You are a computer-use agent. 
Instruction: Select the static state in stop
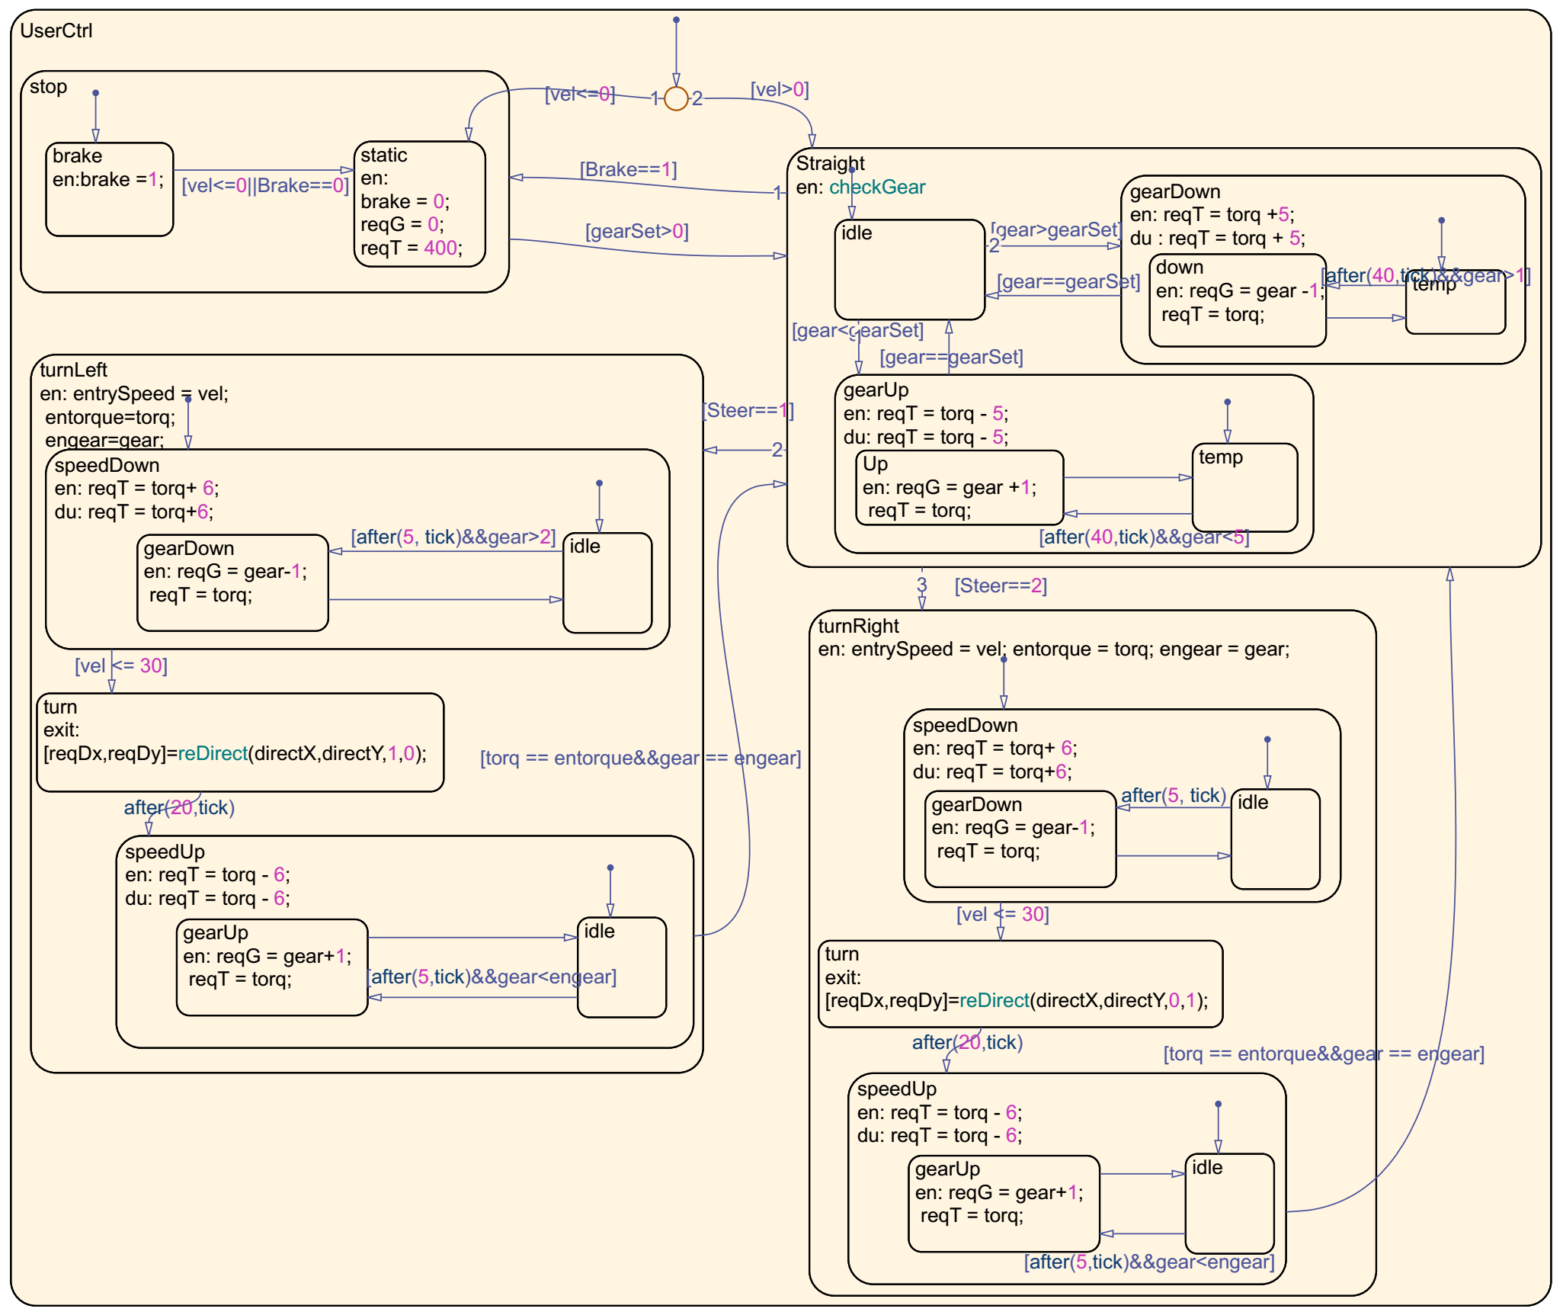pyautogui.click(x=419, y=204)
